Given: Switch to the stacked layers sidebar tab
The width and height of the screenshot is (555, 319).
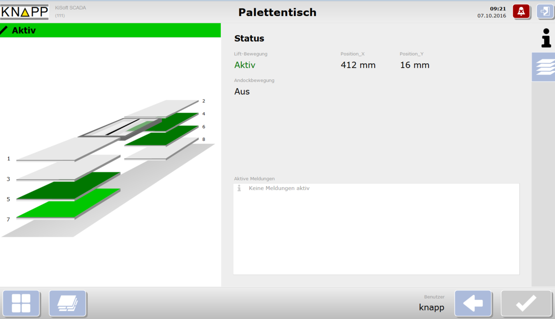Looking at the screenshot, I should 545,67.
